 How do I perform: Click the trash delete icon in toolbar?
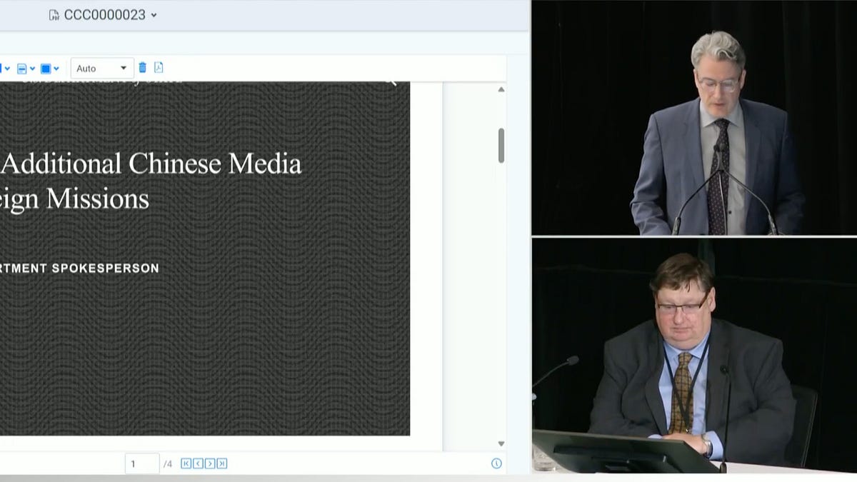tap(142, 68)
